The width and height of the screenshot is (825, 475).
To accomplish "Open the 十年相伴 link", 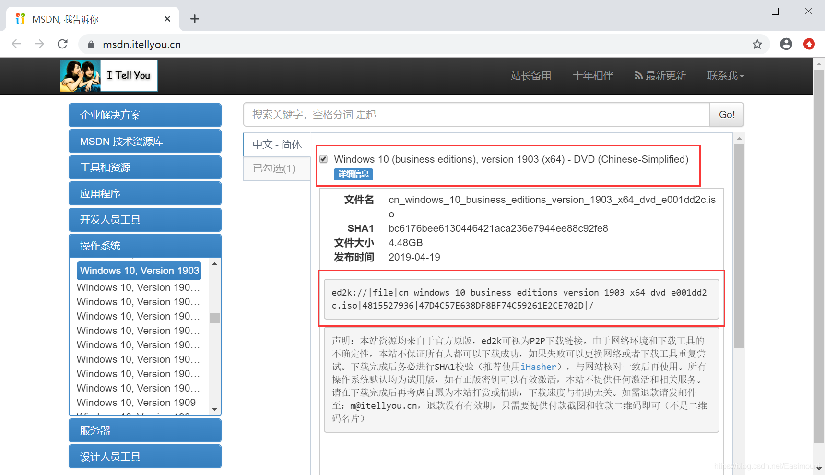I will point(593,76).
